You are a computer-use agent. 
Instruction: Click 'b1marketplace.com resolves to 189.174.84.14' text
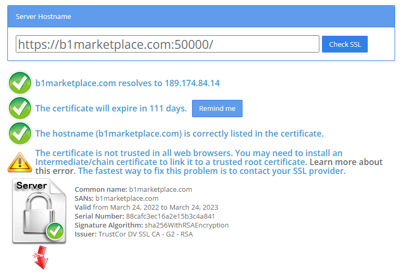pyautogui.click(x=127, y=83)
